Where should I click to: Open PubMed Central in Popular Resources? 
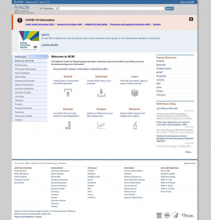[x=164, y=69]
